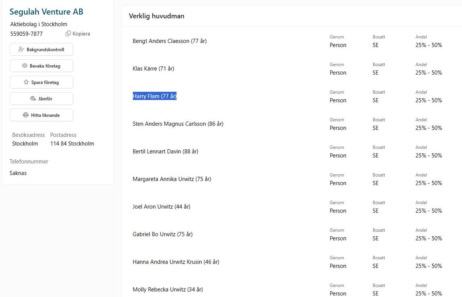Click Saknas under Telefonnummer
Screen dimensions: 462x297
tap(18, 173)
